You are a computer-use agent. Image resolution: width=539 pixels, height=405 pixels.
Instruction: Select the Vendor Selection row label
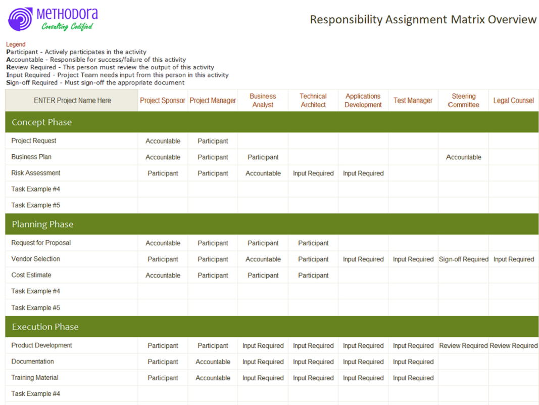tap(35, 259)
